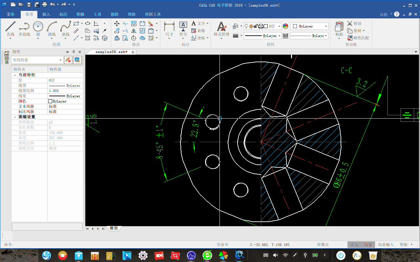Screen dimensions: 420x262
Task: Click the print icon in quick access toolbar
Action: pos(45,5)
